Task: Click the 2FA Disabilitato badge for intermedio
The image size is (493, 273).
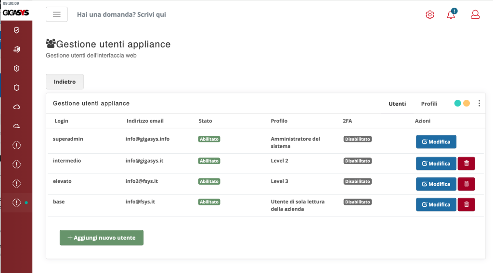Action: [x=358, y=161]
